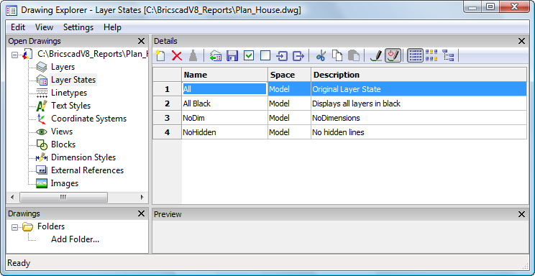Switch to detail list view
Viewport: 535px width, 276px height.
pos(415,55)
